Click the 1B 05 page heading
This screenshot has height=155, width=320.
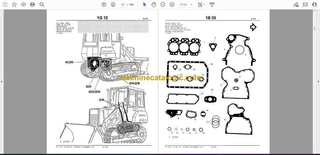[210, 18]
